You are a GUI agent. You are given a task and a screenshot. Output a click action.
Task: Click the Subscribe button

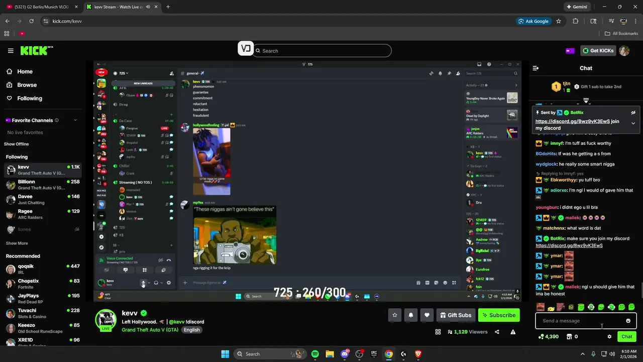pos(499,315)
